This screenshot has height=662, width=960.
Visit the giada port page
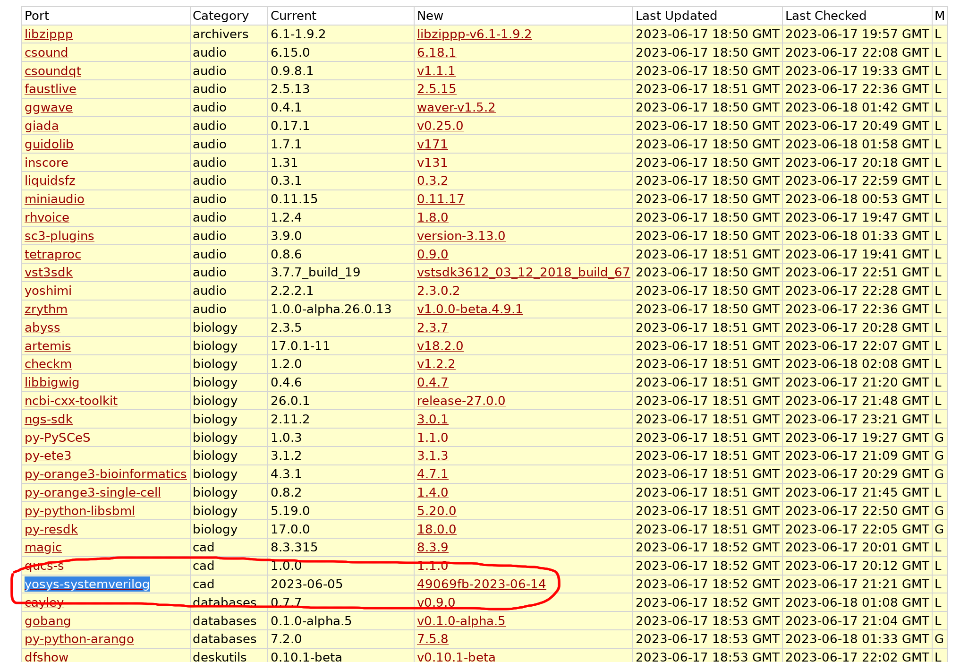(42, 125)
